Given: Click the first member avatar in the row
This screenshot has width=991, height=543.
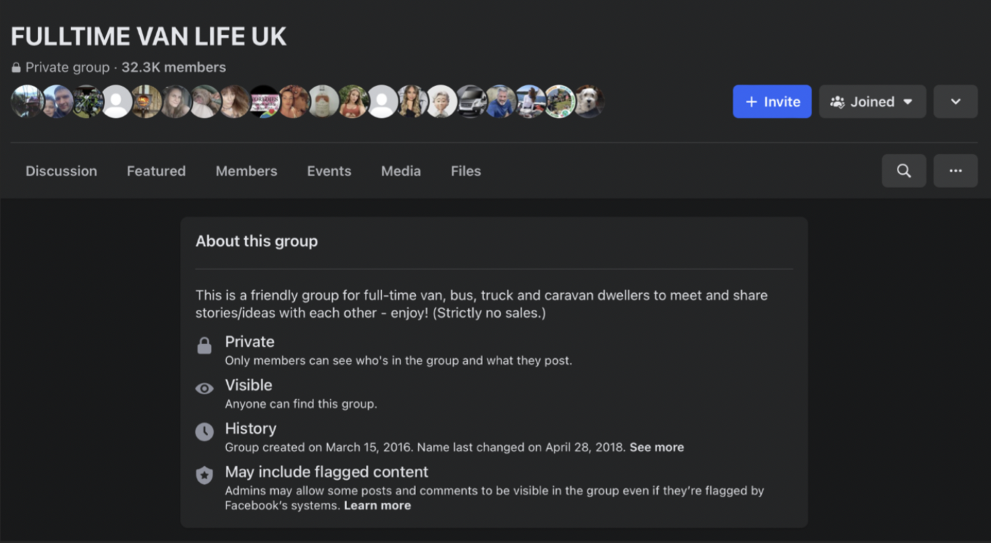Looking at the screenshot, I should 27,102.
